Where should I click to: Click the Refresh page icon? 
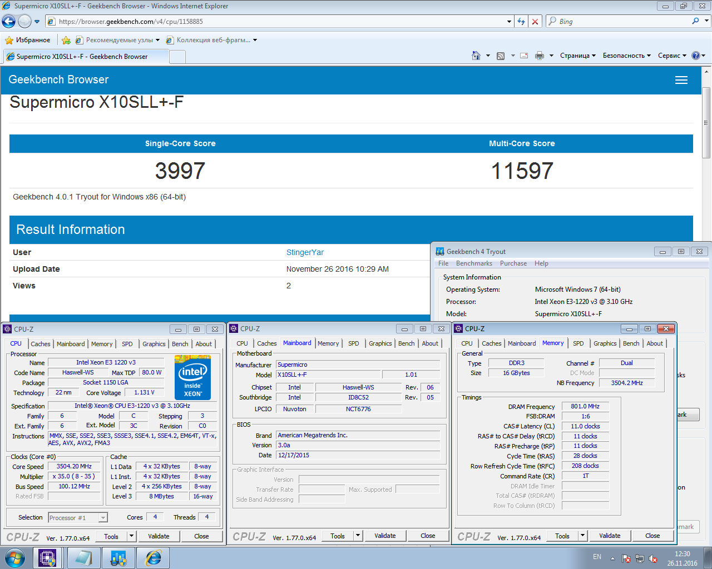[521, 21]
